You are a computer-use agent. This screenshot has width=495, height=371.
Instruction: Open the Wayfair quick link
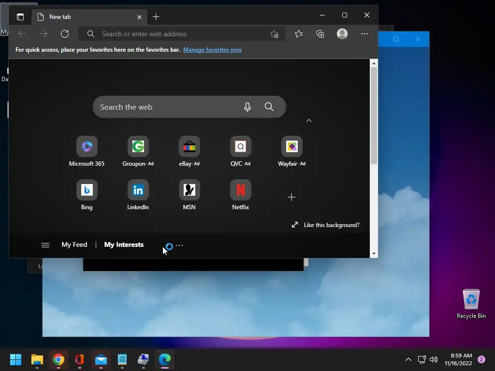pos(291,151)
